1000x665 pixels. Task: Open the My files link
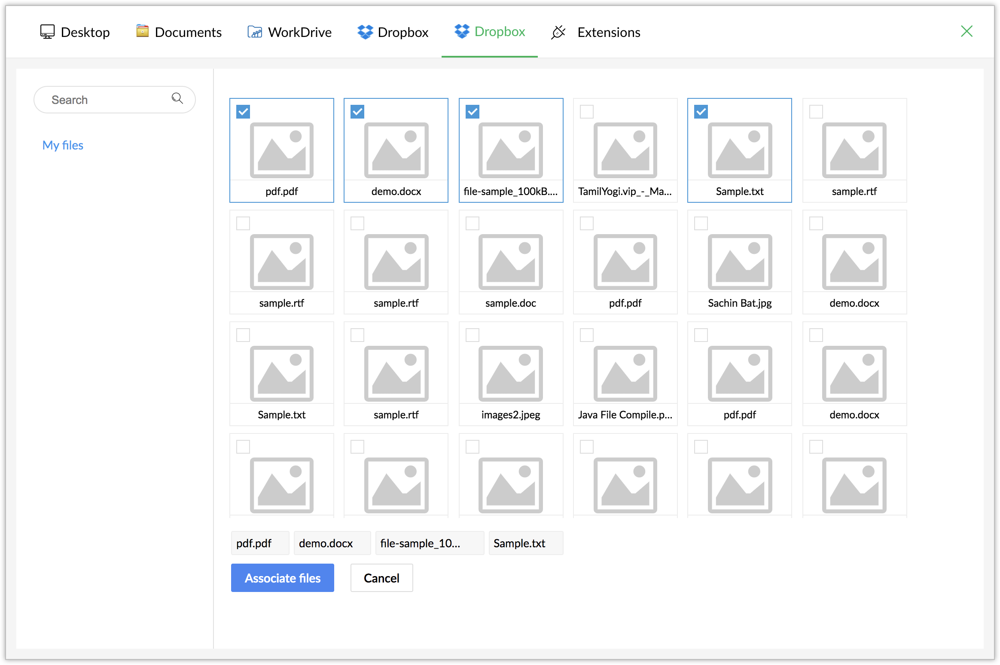[63, 145]
